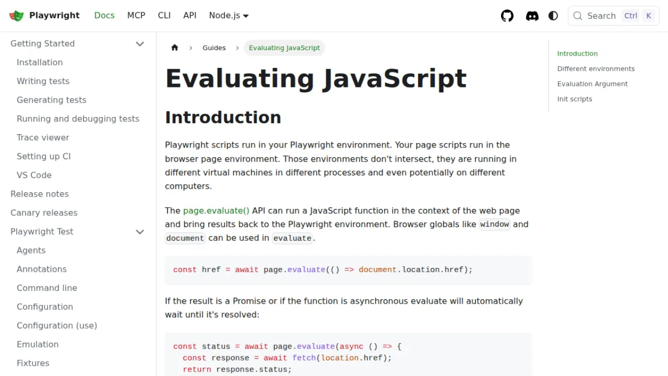Open the VS Code page
This screenshot has height=376, width=668.
click(34, 175)
